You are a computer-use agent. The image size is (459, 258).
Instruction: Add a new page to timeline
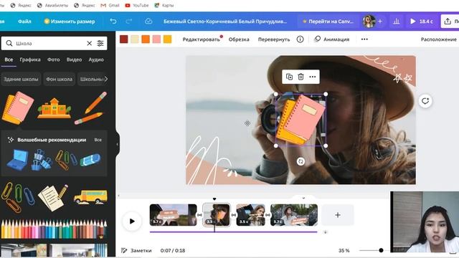coord(338,215)
